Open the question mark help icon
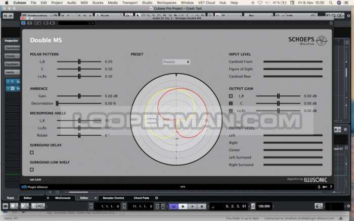The image size is (354, 221). 331,187
